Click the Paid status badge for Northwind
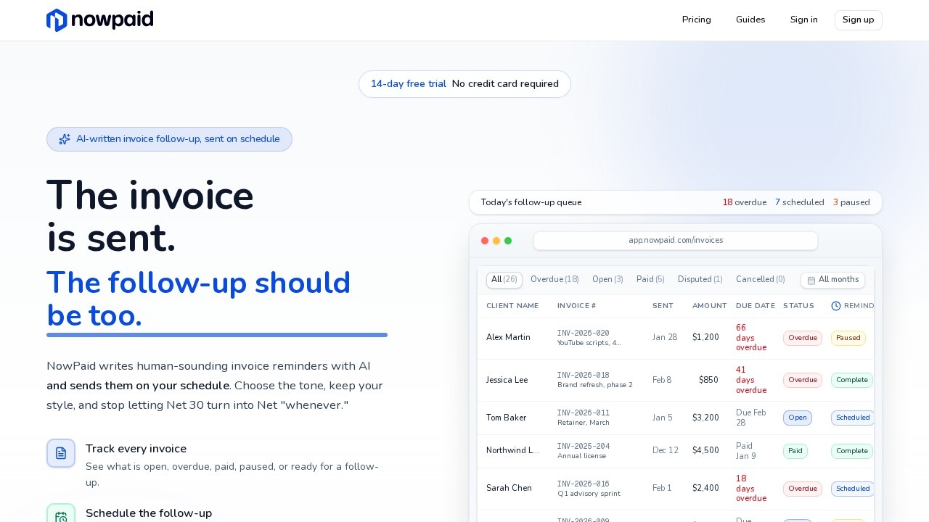 click(x=795, y=451)
